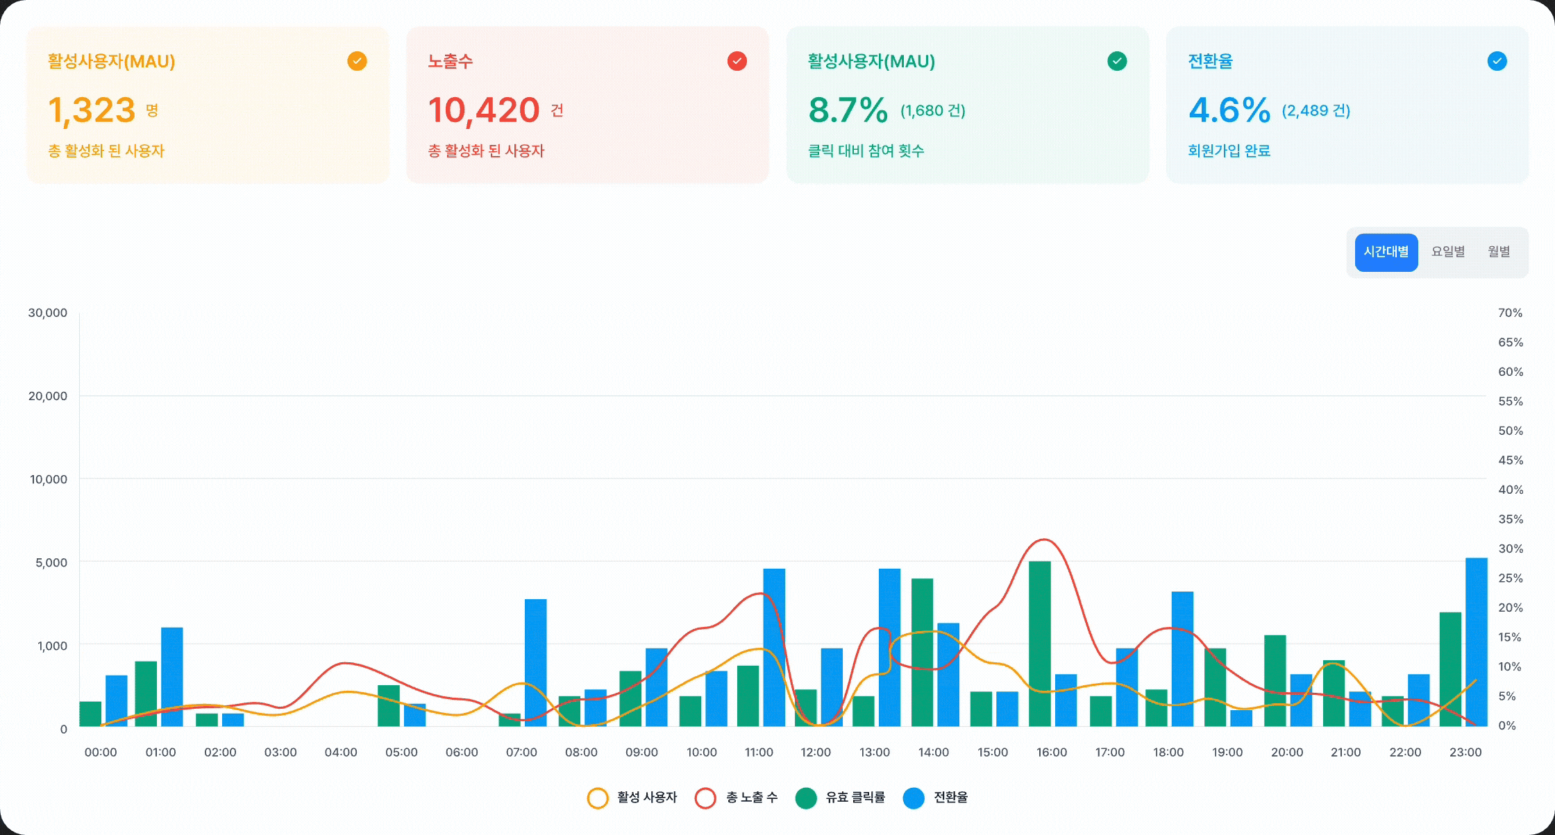The image size is (1555, 835).
Task: Click the 전환율 blue legend dot
Action: tap(914, 798)
